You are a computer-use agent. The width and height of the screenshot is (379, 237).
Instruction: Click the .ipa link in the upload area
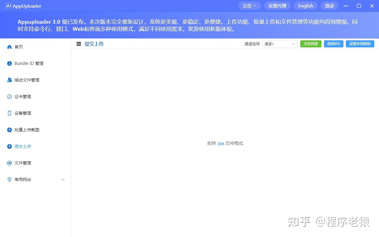pos(221,143)
